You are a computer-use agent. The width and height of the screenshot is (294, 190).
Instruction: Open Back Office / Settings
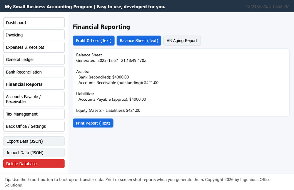click(34, 126)
